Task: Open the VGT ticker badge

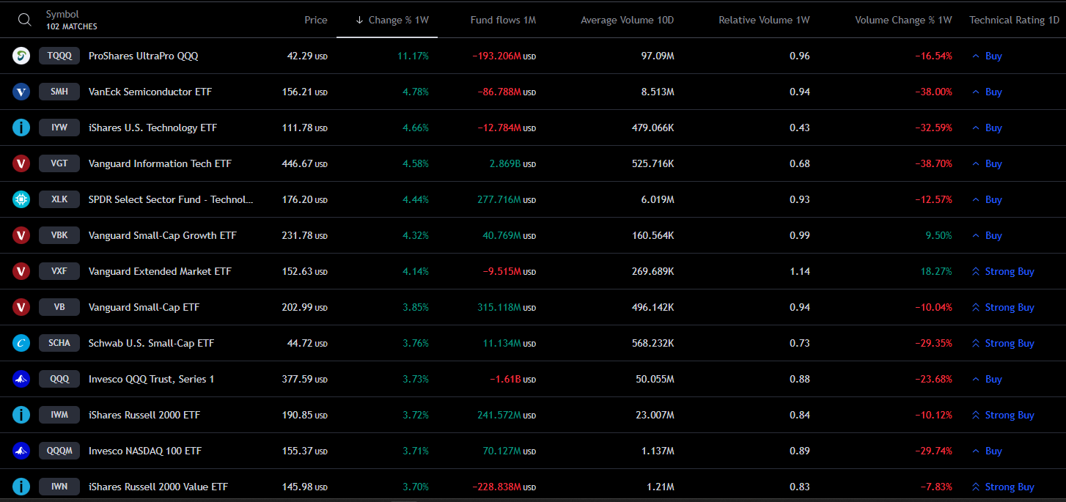Action: tap(59, 163)
